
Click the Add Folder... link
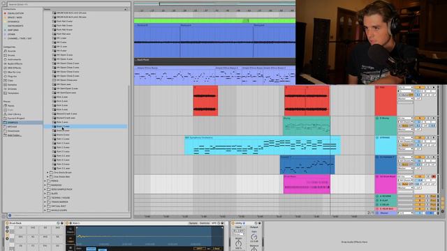click(14, 135)
